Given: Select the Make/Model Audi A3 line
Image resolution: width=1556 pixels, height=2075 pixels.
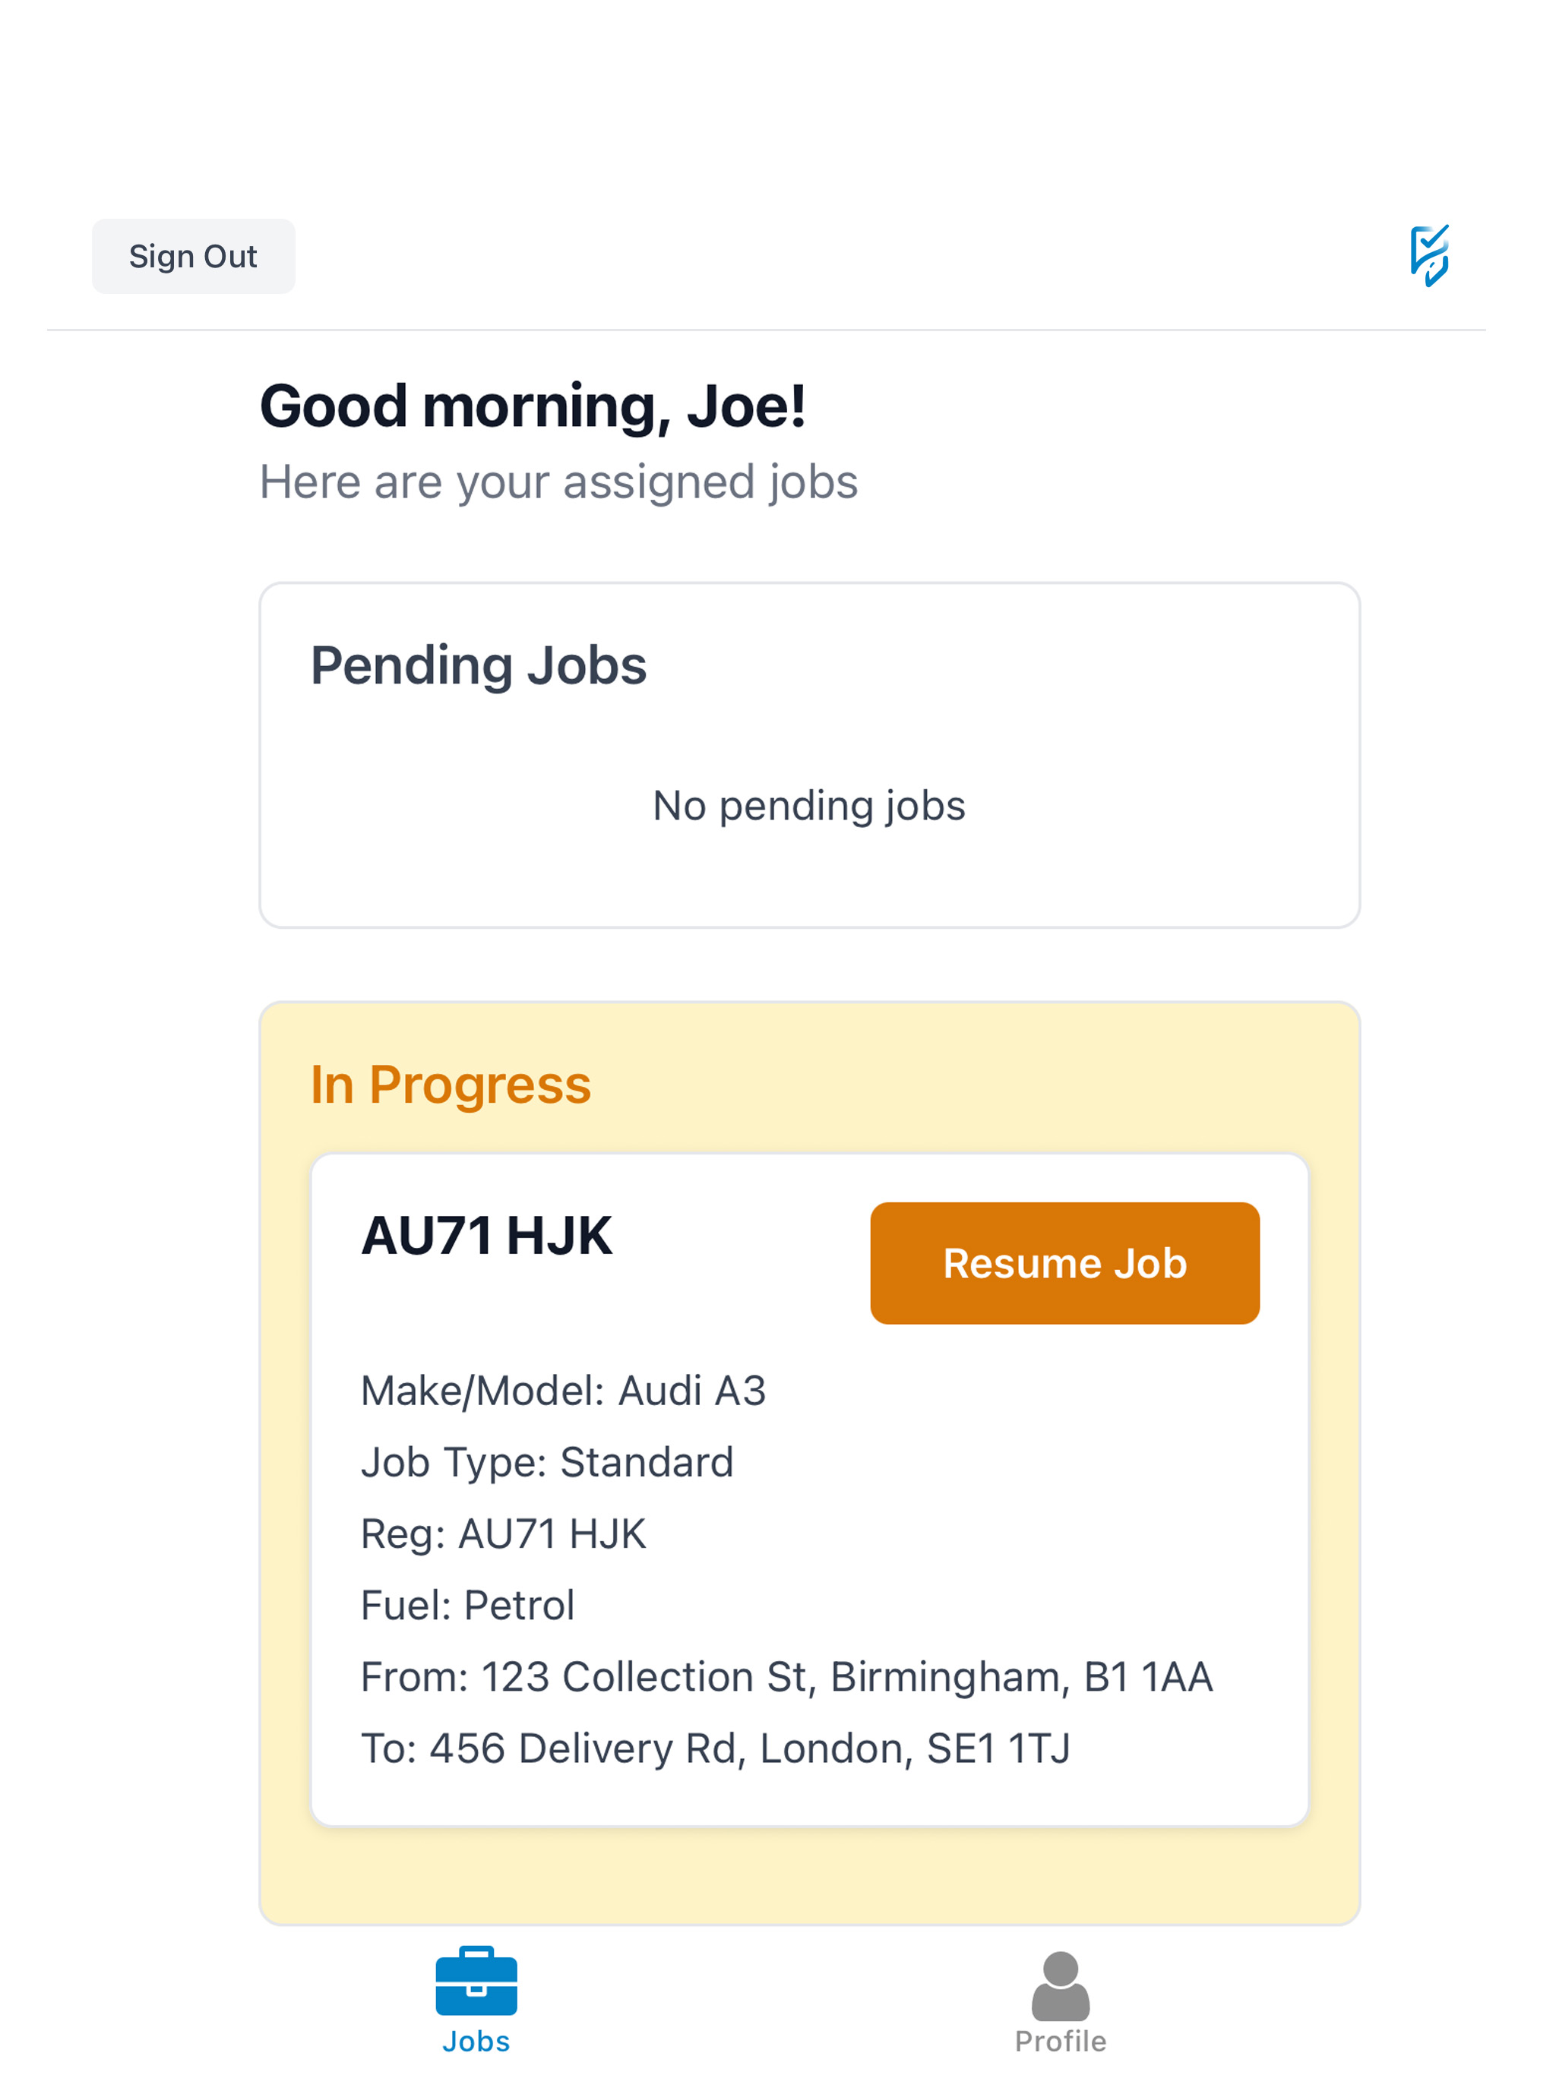Looking at the screenshot, I should coord(563,1390).
